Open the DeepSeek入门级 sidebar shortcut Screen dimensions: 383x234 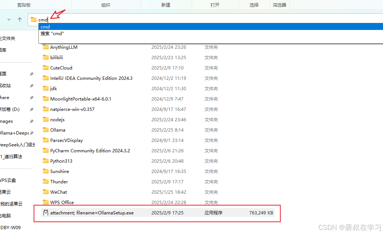pos(17,145)
